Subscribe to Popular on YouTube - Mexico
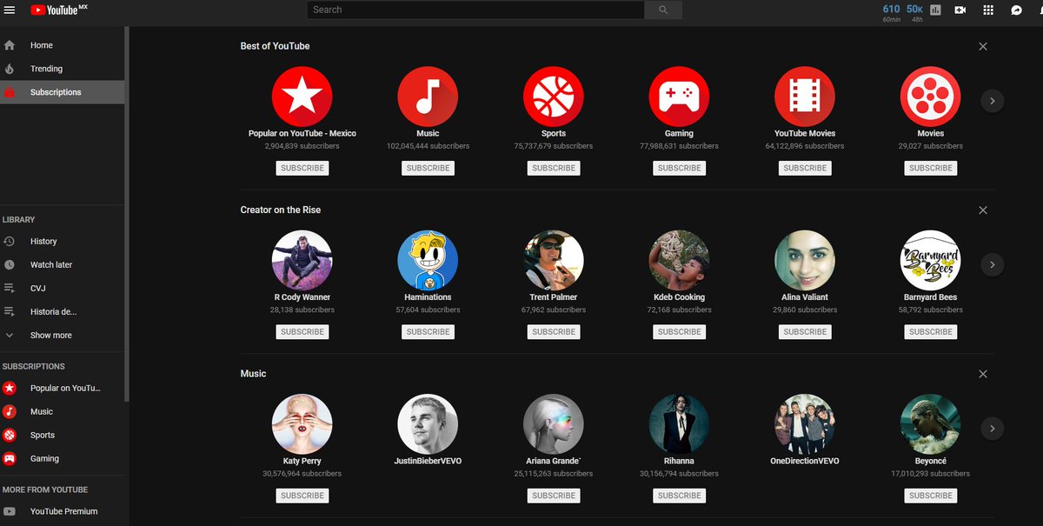The width and height of the screenshot is (1043, 526). tap(302, 168)
